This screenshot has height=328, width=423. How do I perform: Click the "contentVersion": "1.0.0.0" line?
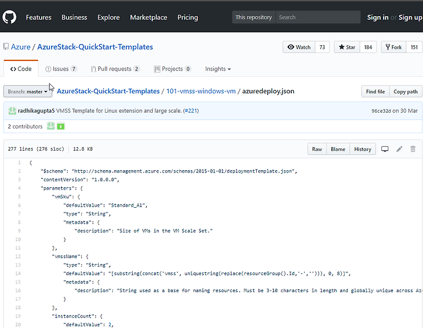[80, 180]
